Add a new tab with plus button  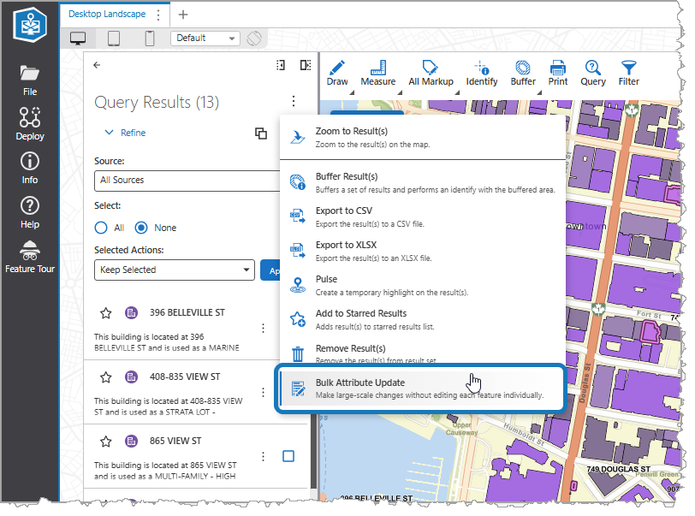tap(183, 15)
